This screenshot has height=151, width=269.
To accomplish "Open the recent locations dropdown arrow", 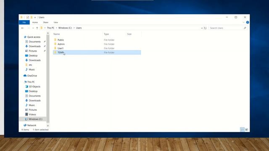I will click(33, 28).
